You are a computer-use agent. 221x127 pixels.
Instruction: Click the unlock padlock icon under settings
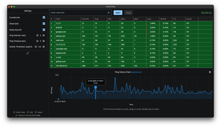click(28, 53)
